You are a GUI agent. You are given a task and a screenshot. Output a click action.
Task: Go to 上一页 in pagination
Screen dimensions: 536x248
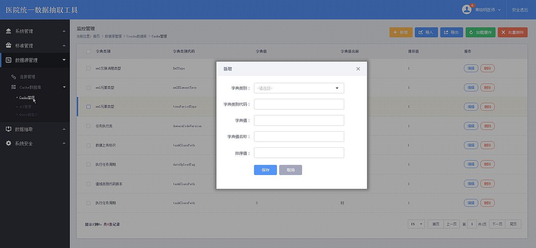coord(451,224)
